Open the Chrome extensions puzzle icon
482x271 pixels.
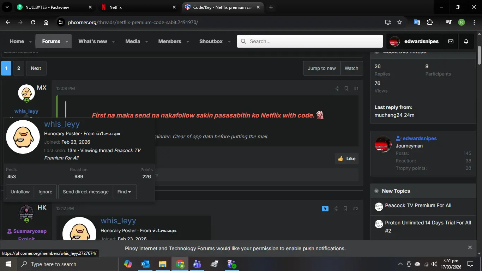tap(430, 22)
